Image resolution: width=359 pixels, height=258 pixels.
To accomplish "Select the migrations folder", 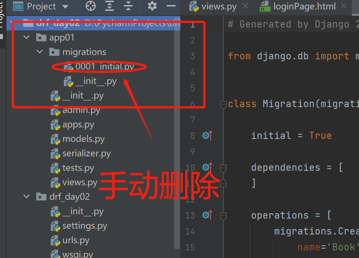I will point(78,52).
